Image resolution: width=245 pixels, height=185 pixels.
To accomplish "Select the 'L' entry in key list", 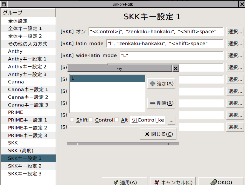I will pyautogui.click(x=107, y=79).
